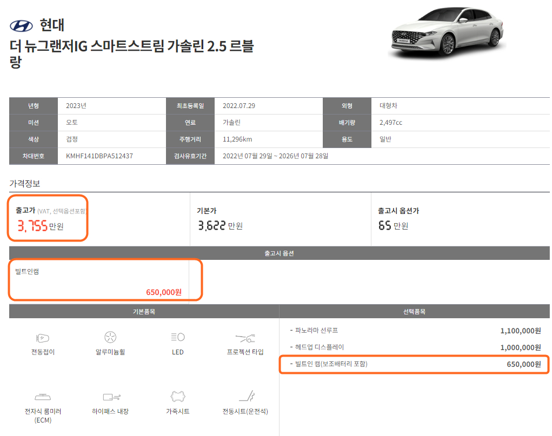
Task: Click the 차대번호 label cell
Action: pyautogui.click(x=34, y=156)
